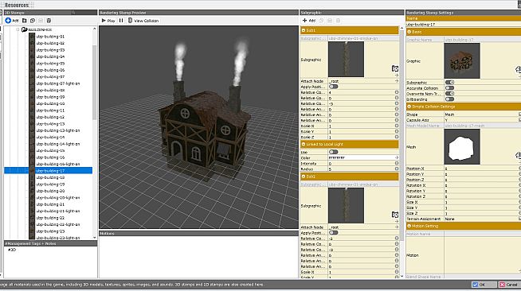521x291 pixels.
Task: Click Intensity field stepper icon
Action: click(397, 164)
